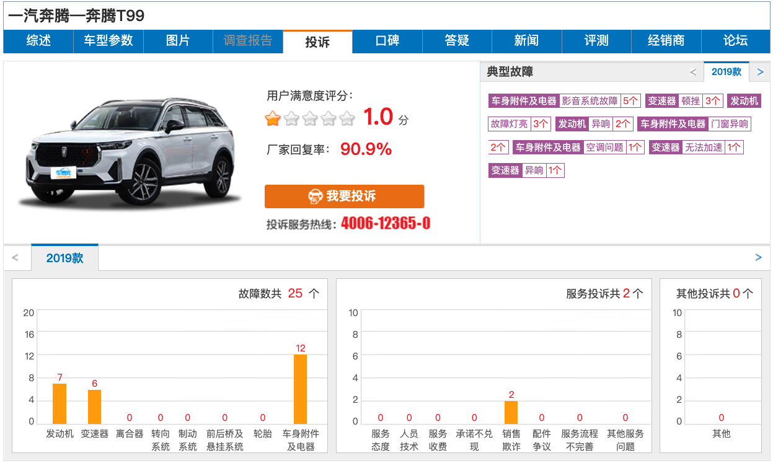Click the 服务态度 axis label
Viewport: 773px width, 463px height.
[381, 440]
